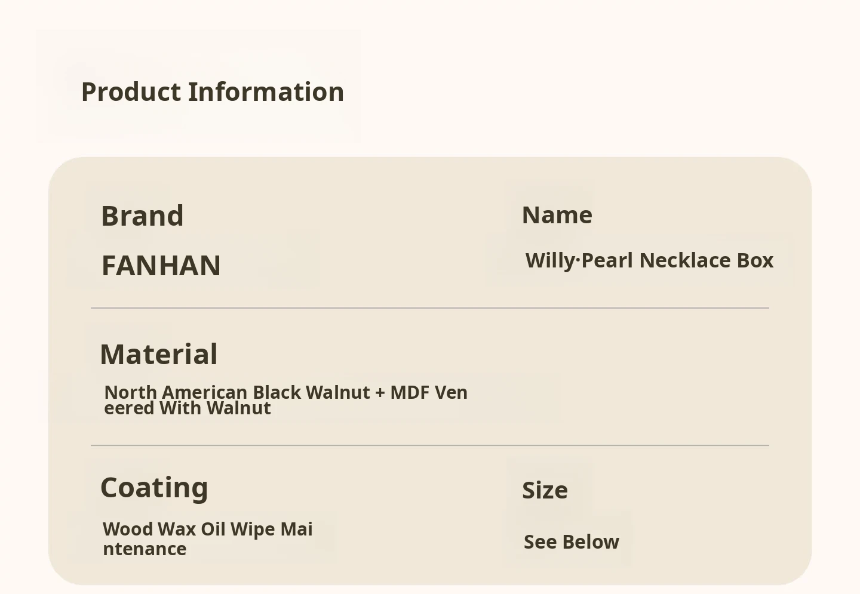Click the divider line above Coating
Screen dimensions: 860x594
pos(430,445)
